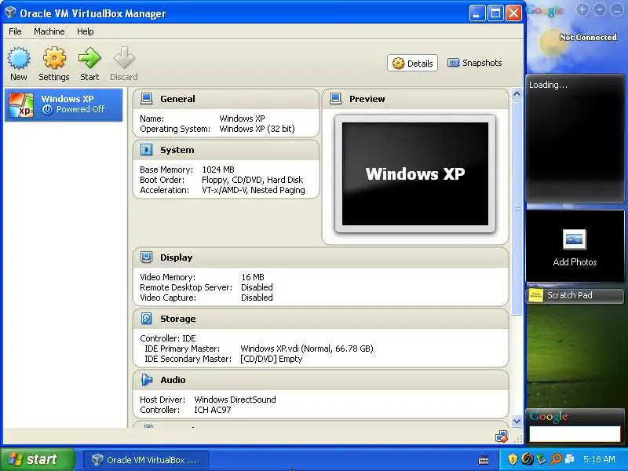The width and height of the screenshot is (628, 471).
Task: Click the Video Memory value 16 MB
Action: 253,277
